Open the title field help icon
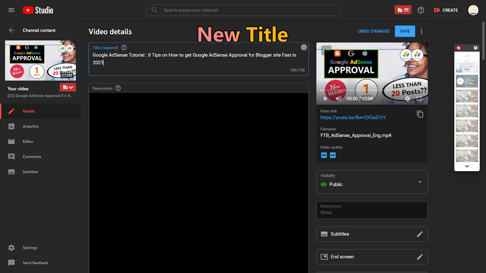Viewport: 486px width, 273px height. 124,47
